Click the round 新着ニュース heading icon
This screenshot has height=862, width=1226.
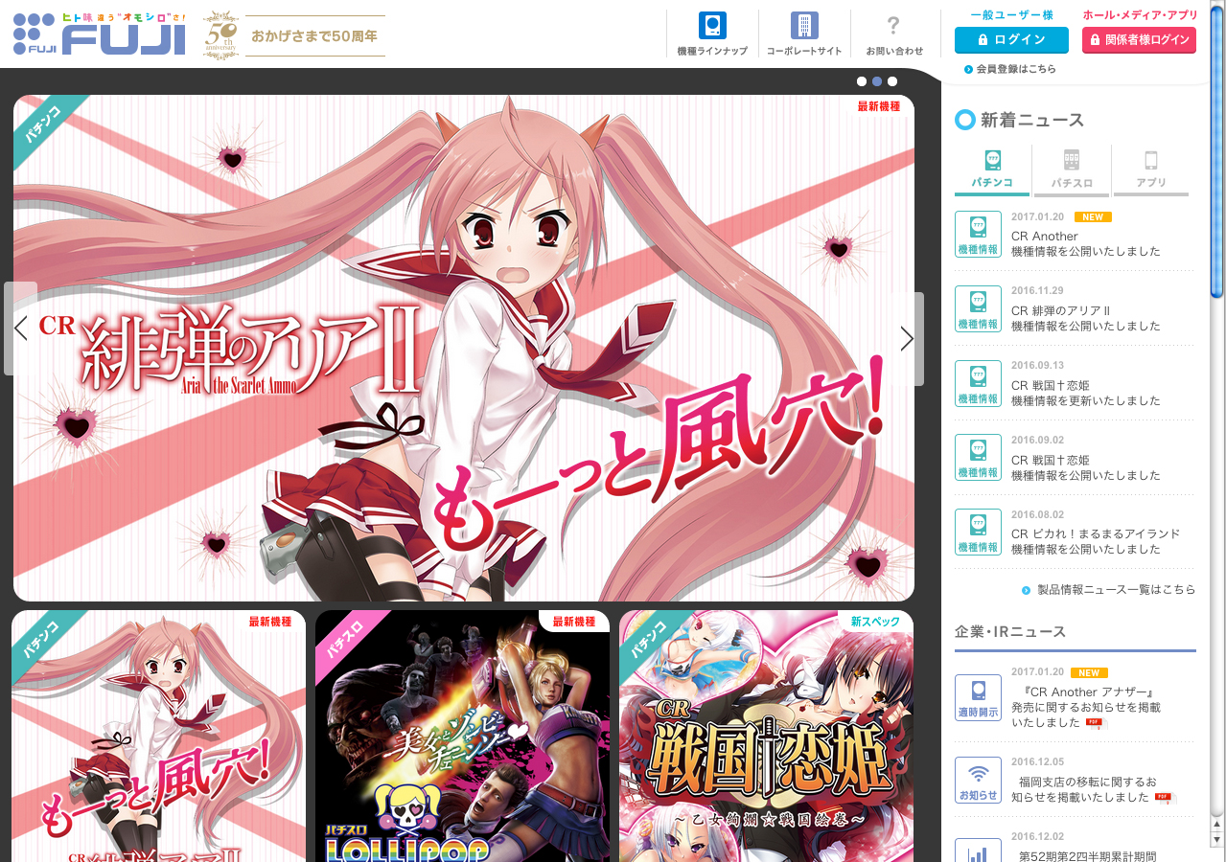[x=965, y=120]
